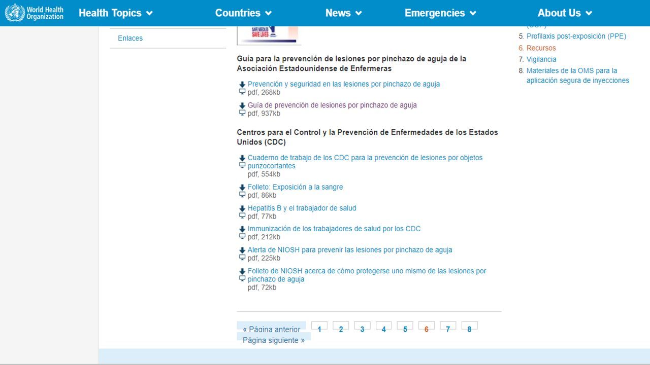Click heading 'Centros para el Control y la Prevención'

pos(367,137)
